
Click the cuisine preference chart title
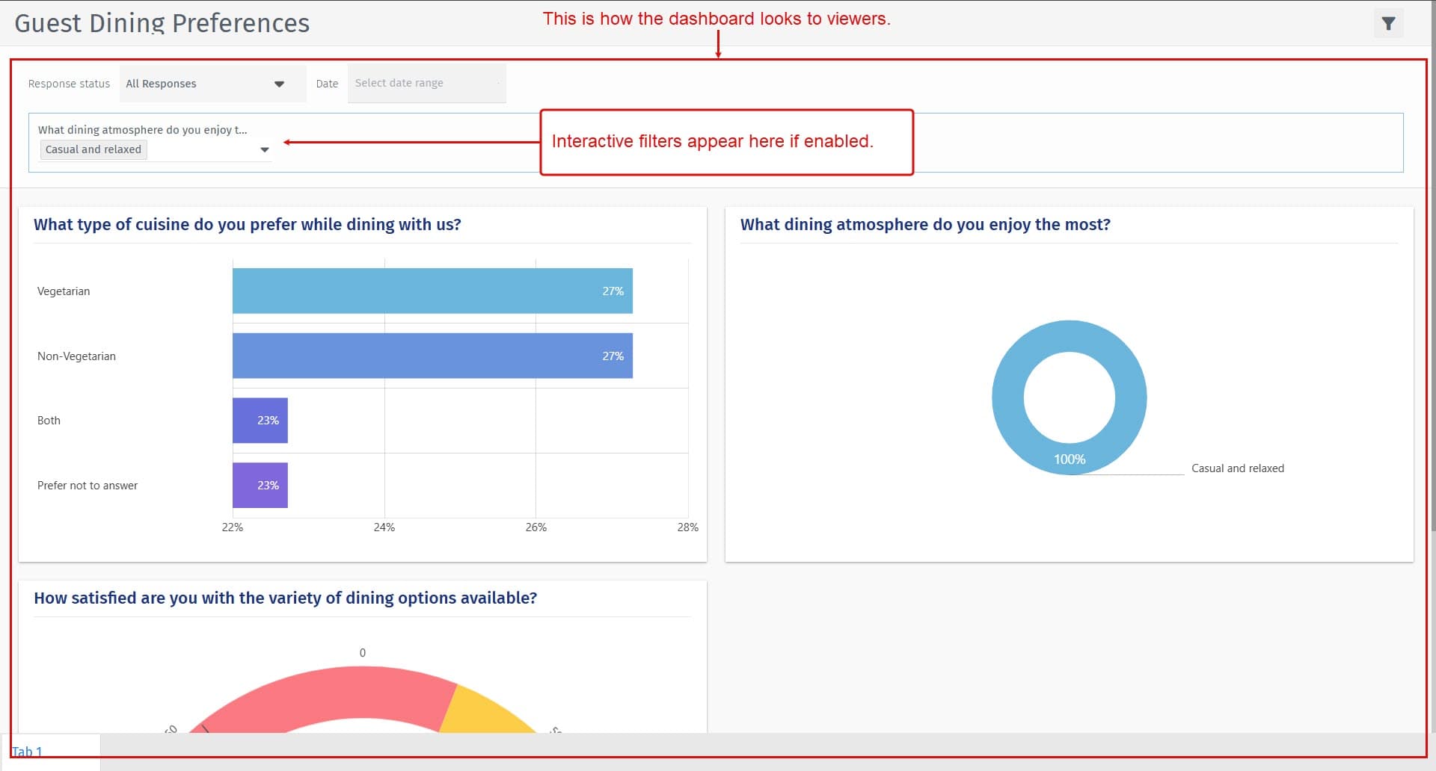click(x=247, y=224)
